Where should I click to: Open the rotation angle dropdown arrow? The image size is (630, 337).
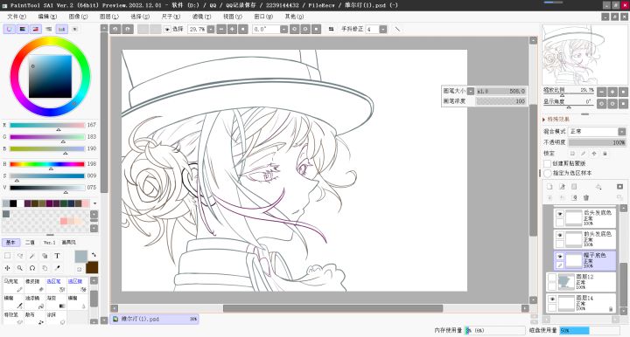pos(283,30)
